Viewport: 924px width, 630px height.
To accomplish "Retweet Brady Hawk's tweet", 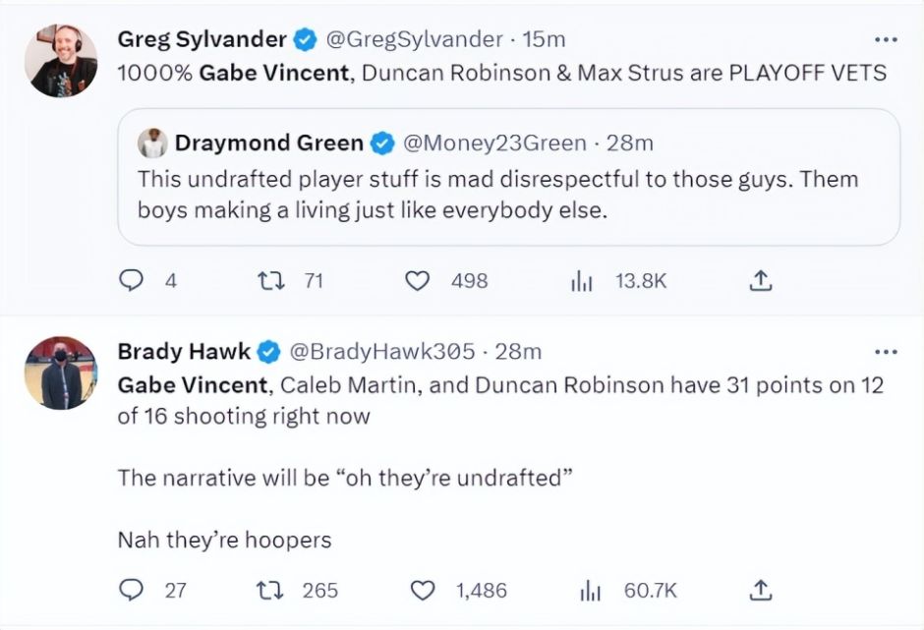I will [266, 590].
